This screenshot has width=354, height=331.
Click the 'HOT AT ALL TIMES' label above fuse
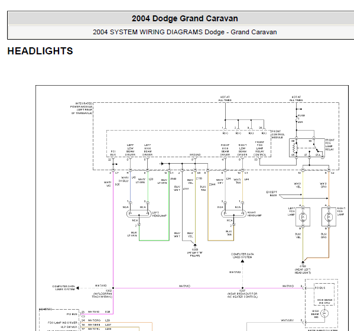296,99
